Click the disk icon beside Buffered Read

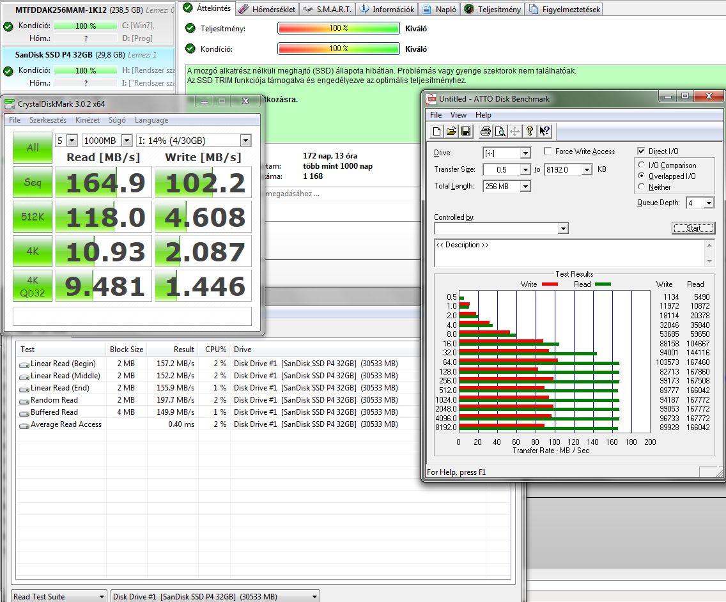tap(24, 413)
